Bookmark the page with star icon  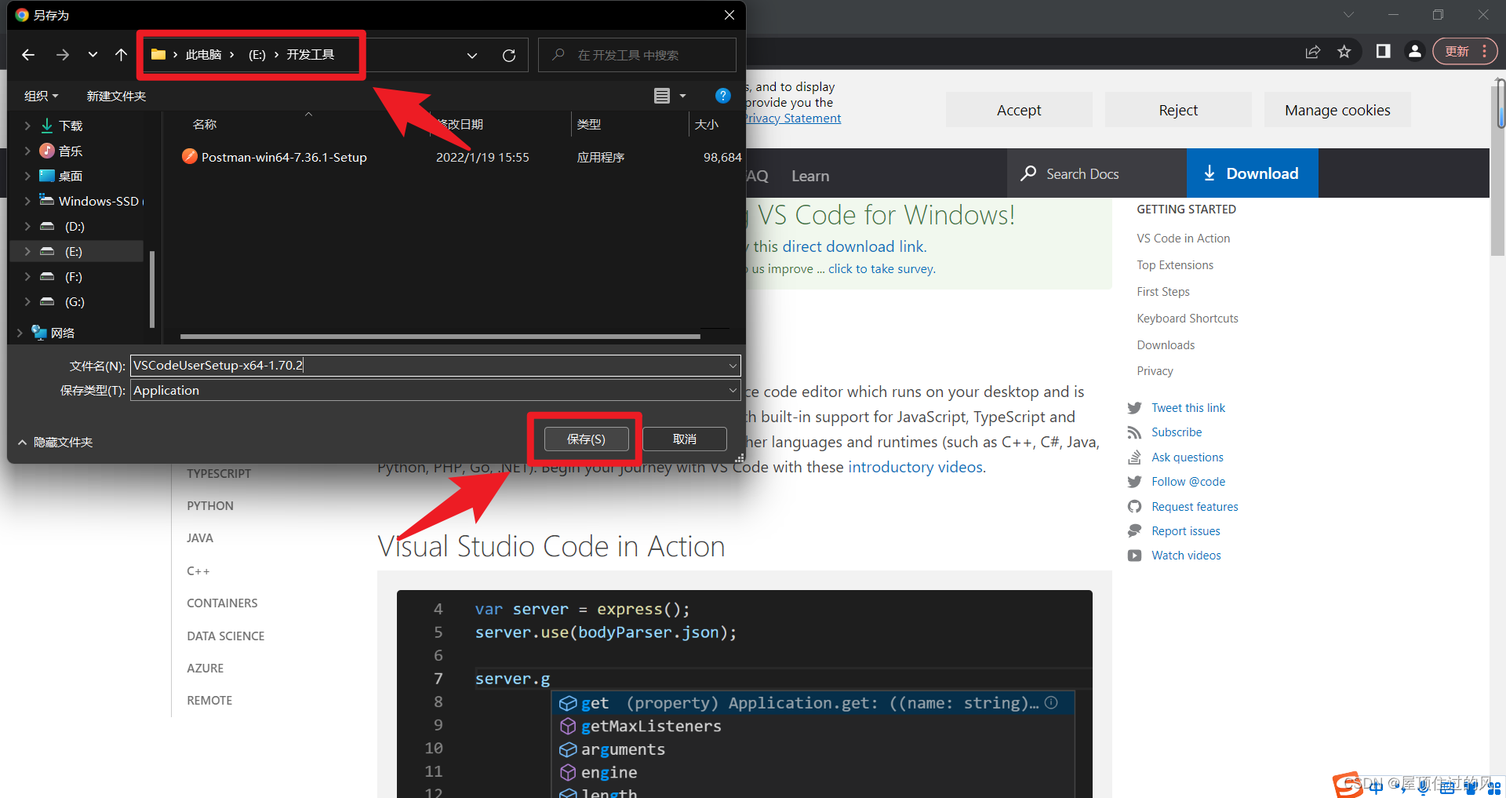point(1344,52)
